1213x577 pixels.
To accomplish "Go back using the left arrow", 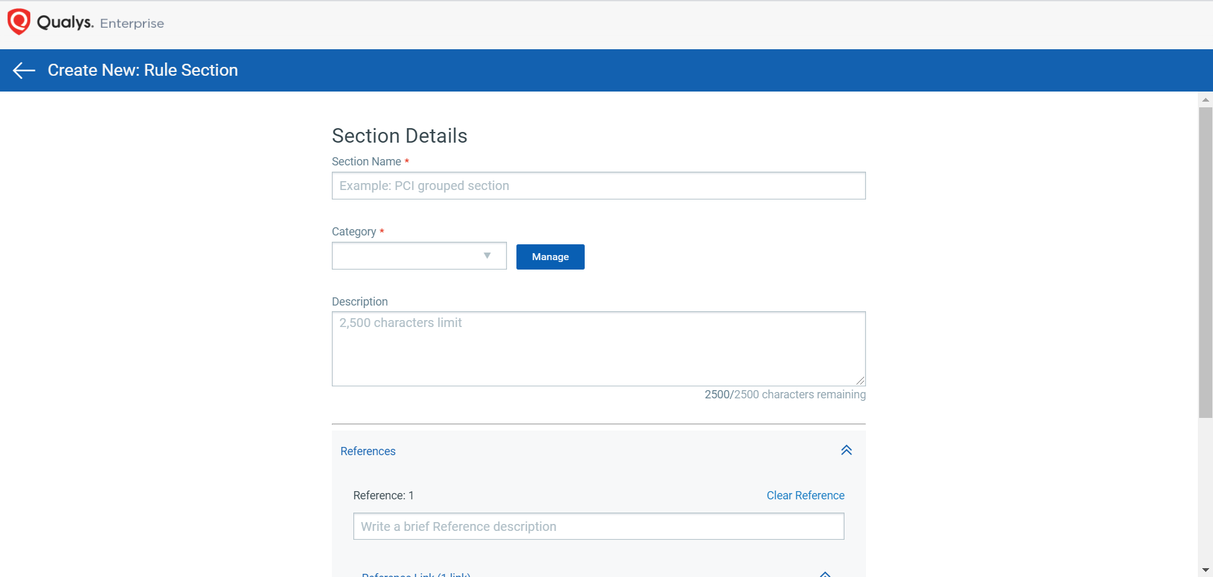I will click(x=24, y=70).
